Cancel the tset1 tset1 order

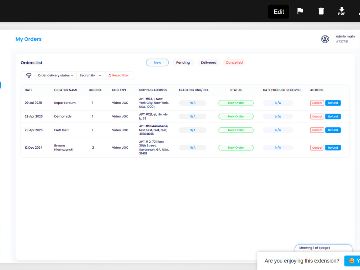pyautogui.click(x=317, y=130)
